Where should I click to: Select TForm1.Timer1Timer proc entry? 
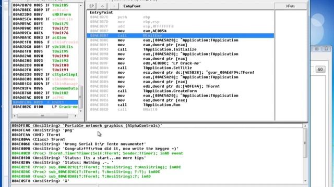tap(157, 153)
